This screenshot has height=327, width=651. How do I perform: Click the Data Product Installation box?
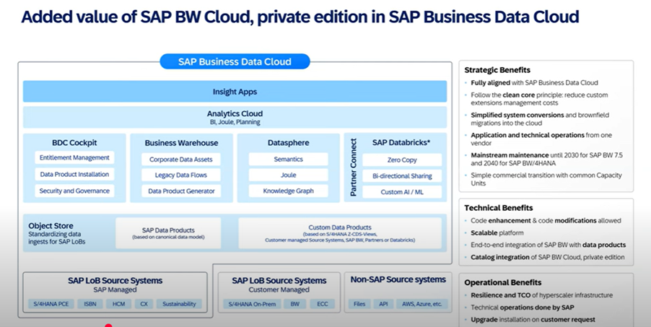74,175
